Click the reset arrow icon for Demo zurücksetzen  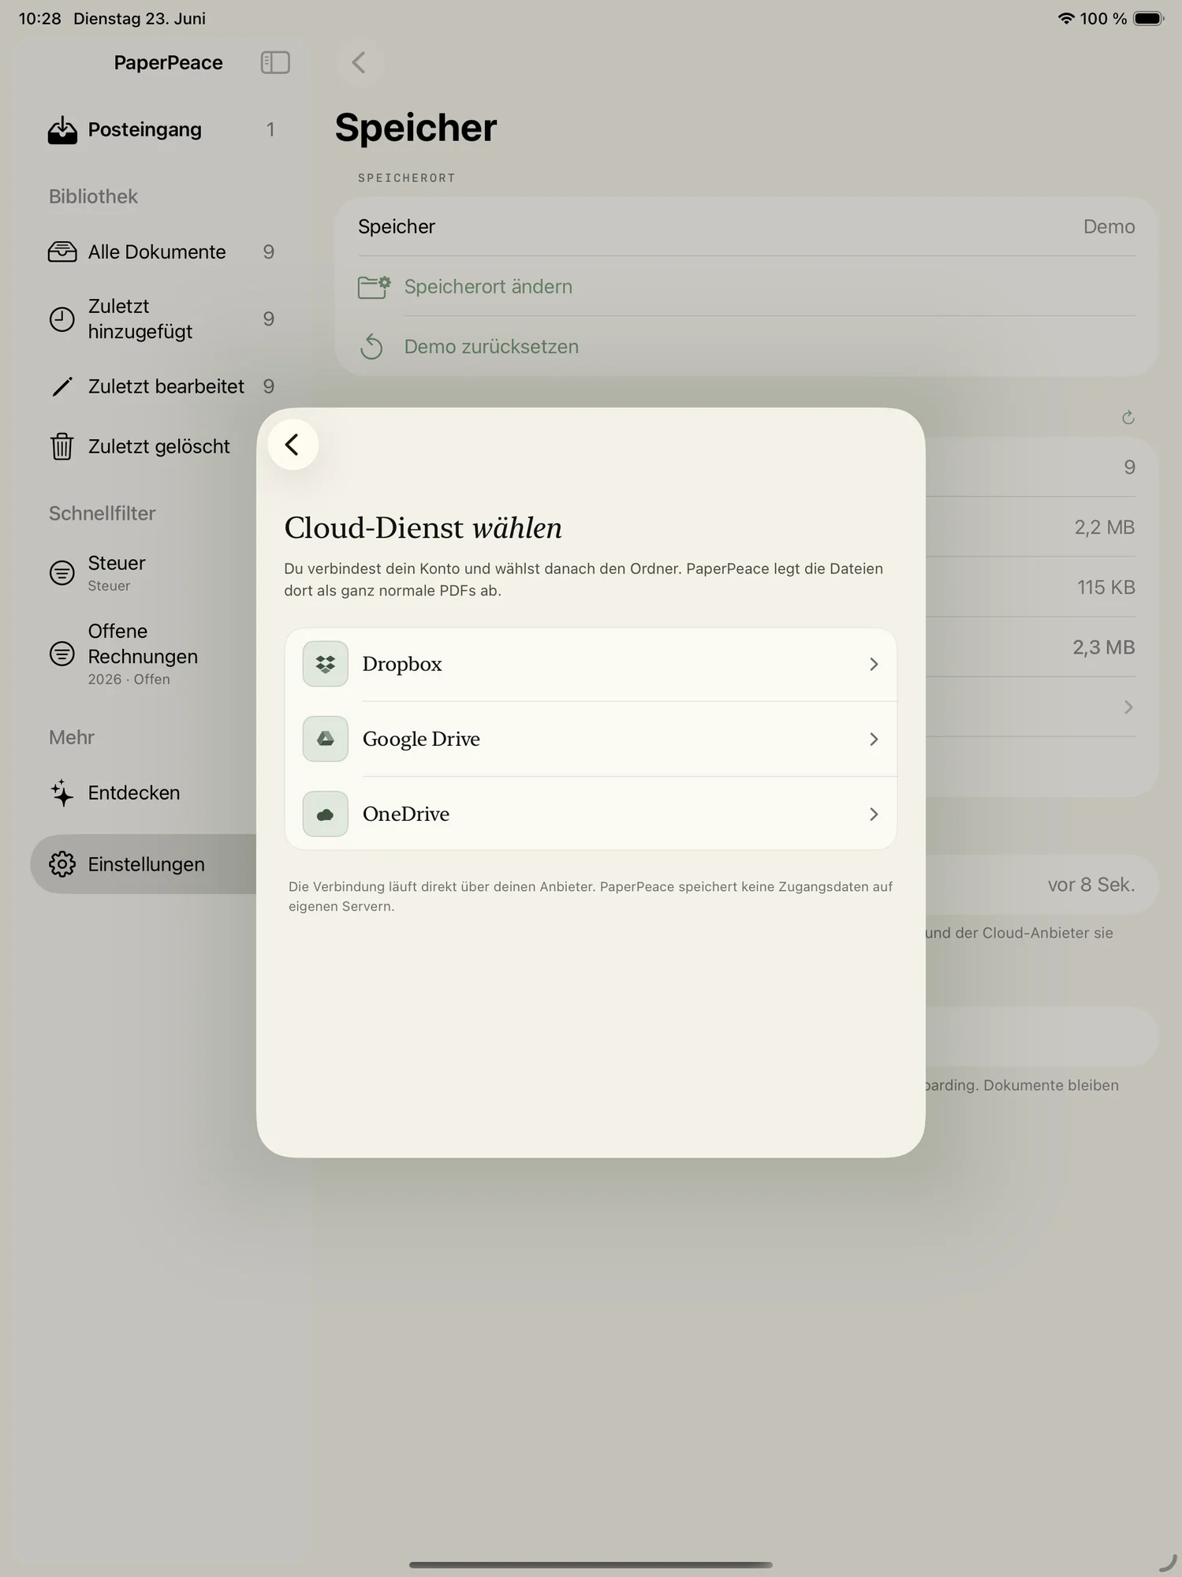point(371,347)
